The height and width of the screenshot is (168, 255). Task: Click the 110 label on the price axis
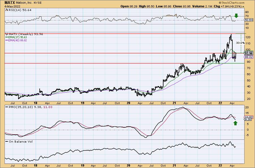(x=248, y=44)
